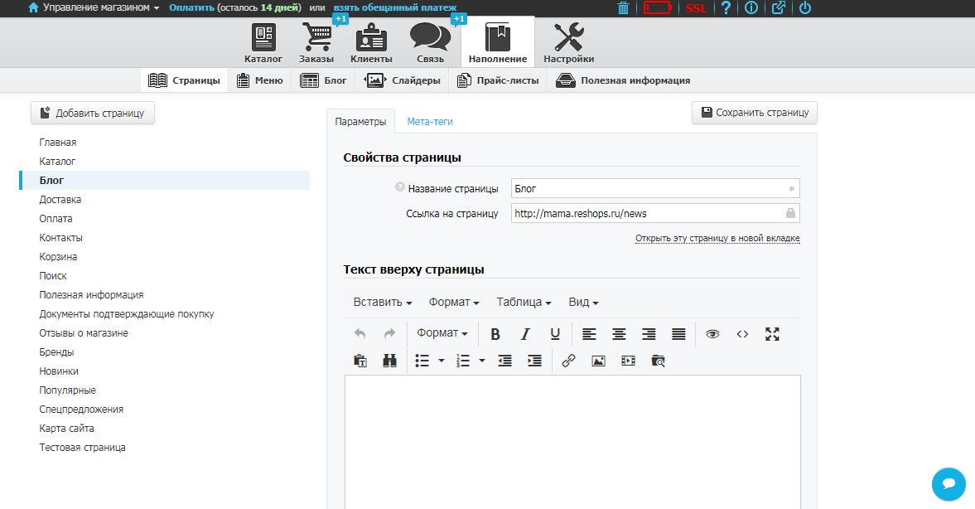The height and width of the screenshot is (509, 975).
Task: Click the trash bin icon in top bar
Action: pyautogui.click(x=623, y=8)
